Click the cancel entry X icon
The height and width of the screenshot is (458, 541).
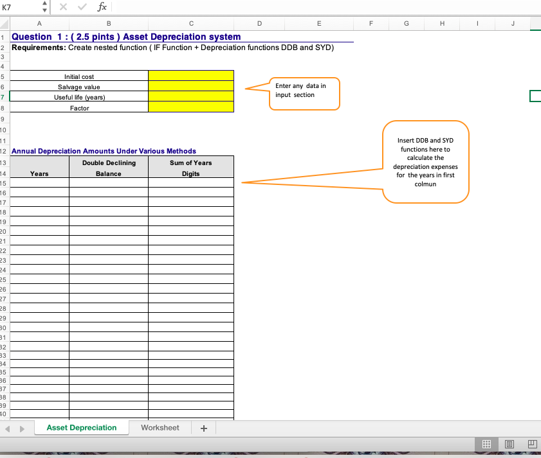point(63,7)
